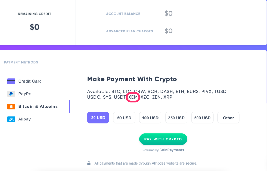Switch to Alipay payment method
Screen dimensions: 267x171
pos(24,119)
